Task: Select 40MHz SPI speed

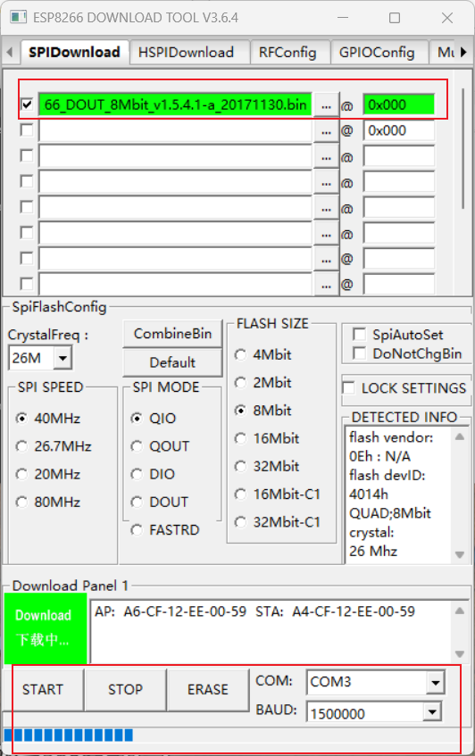Action: point(47,418)
